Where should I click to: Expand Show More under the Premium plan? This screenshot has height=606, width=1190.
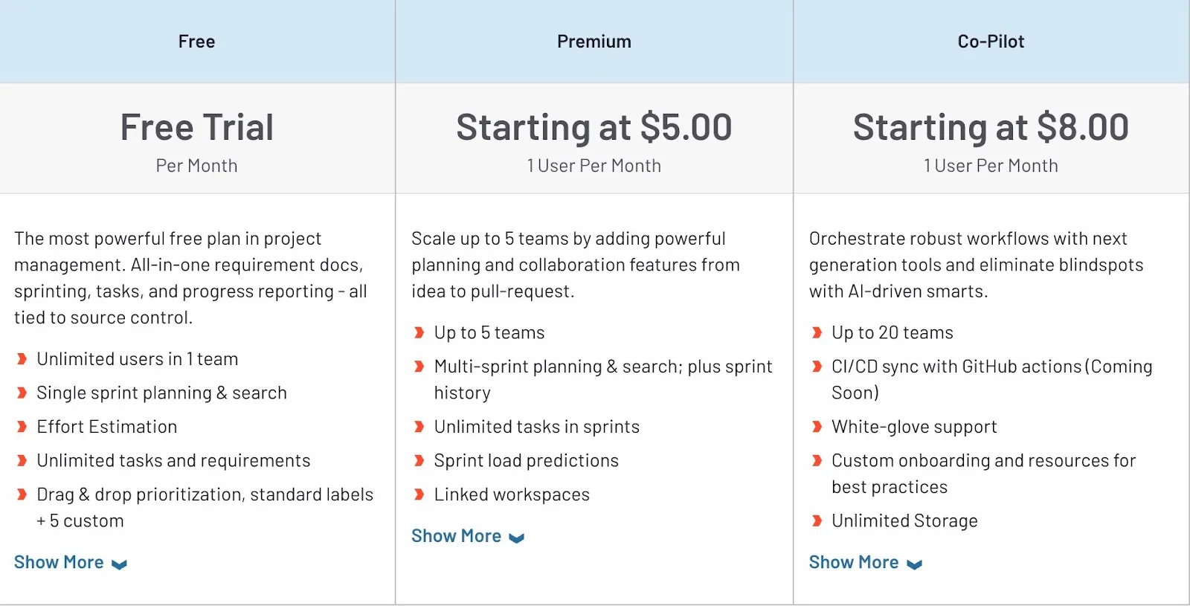coord(457,536)
